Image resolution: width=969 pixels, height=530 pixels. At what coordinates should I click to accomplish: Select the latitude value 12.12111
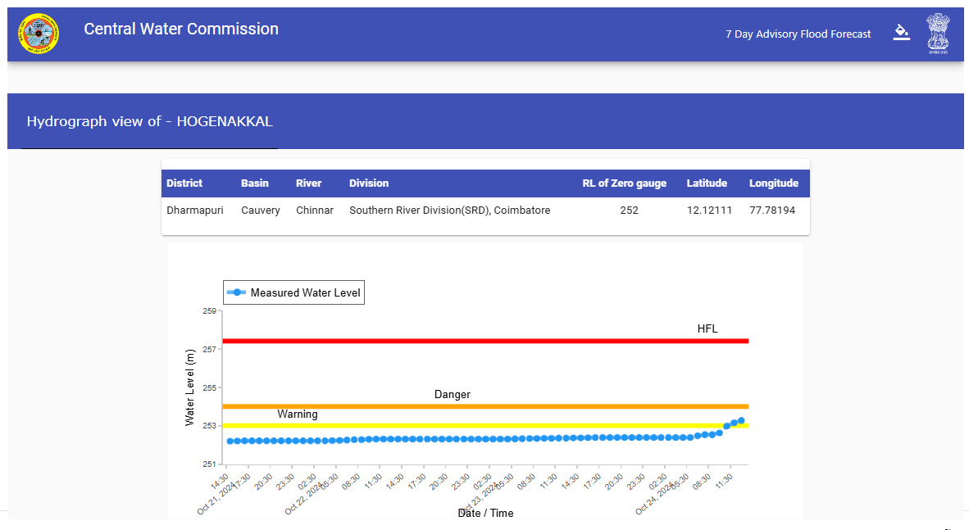click(x=709, y=210)
